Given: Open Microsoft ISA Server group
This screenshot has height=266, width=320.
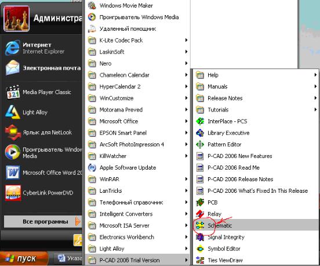Looking at the screenshot, I should [x=138, y=225].
